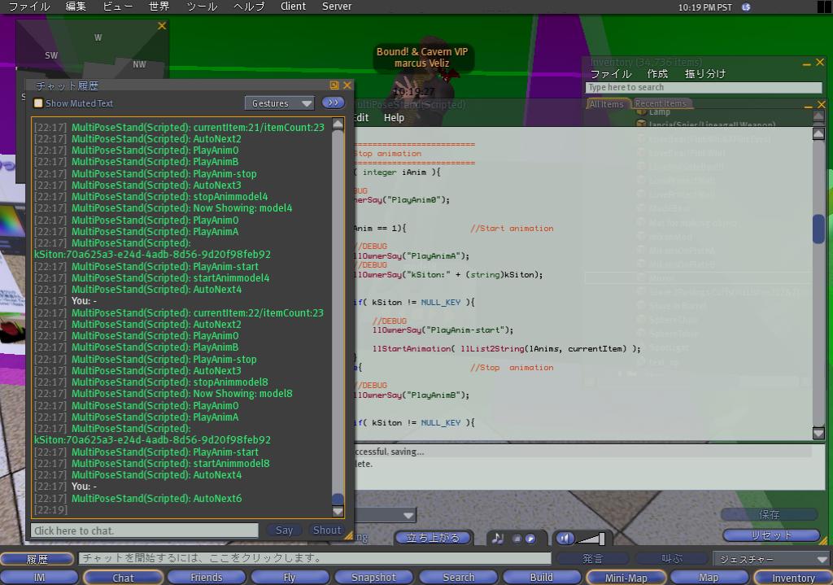
Task: Switch to the All Items inventory tab
Action: coord(606,104)
